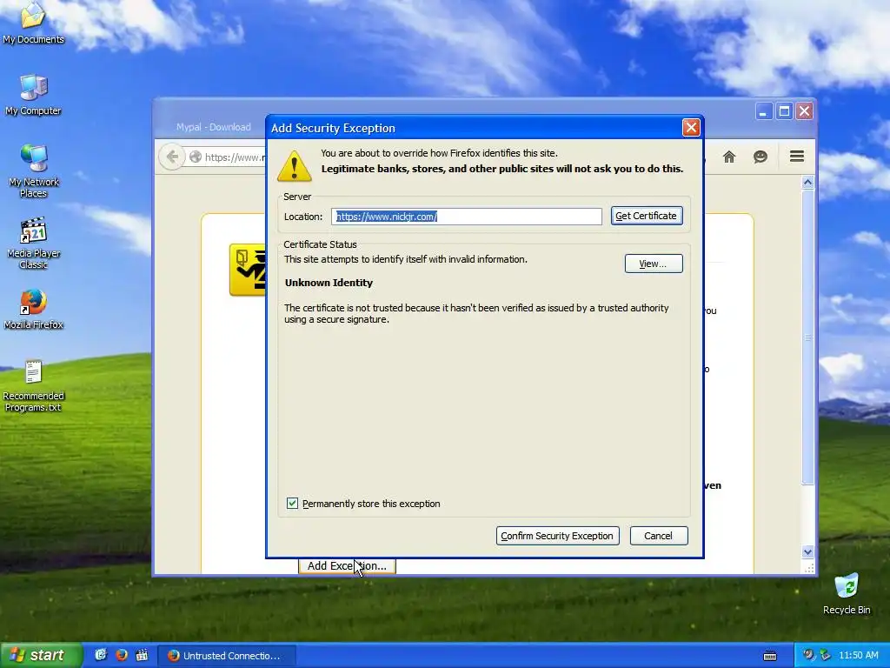Viewport: 890px width, 668px height.
Task: Maximize the Firefox window
Action: (785, 111)
